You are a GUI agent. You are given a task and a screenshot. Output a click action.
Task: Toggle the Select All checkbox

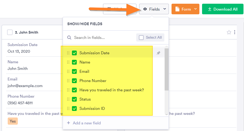coord(141,38)
